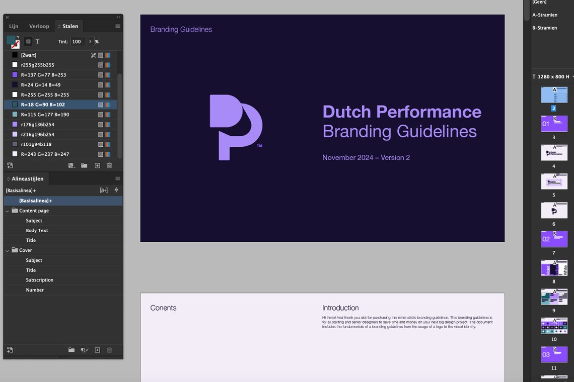Create a new paragraph style with the plus icon
The image size is (574, 382).
97,350
